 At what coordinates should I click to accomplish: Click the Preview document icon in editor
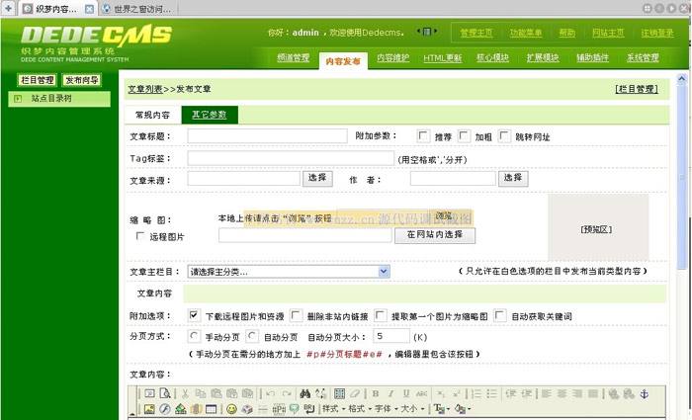click(x=165, y=393)
